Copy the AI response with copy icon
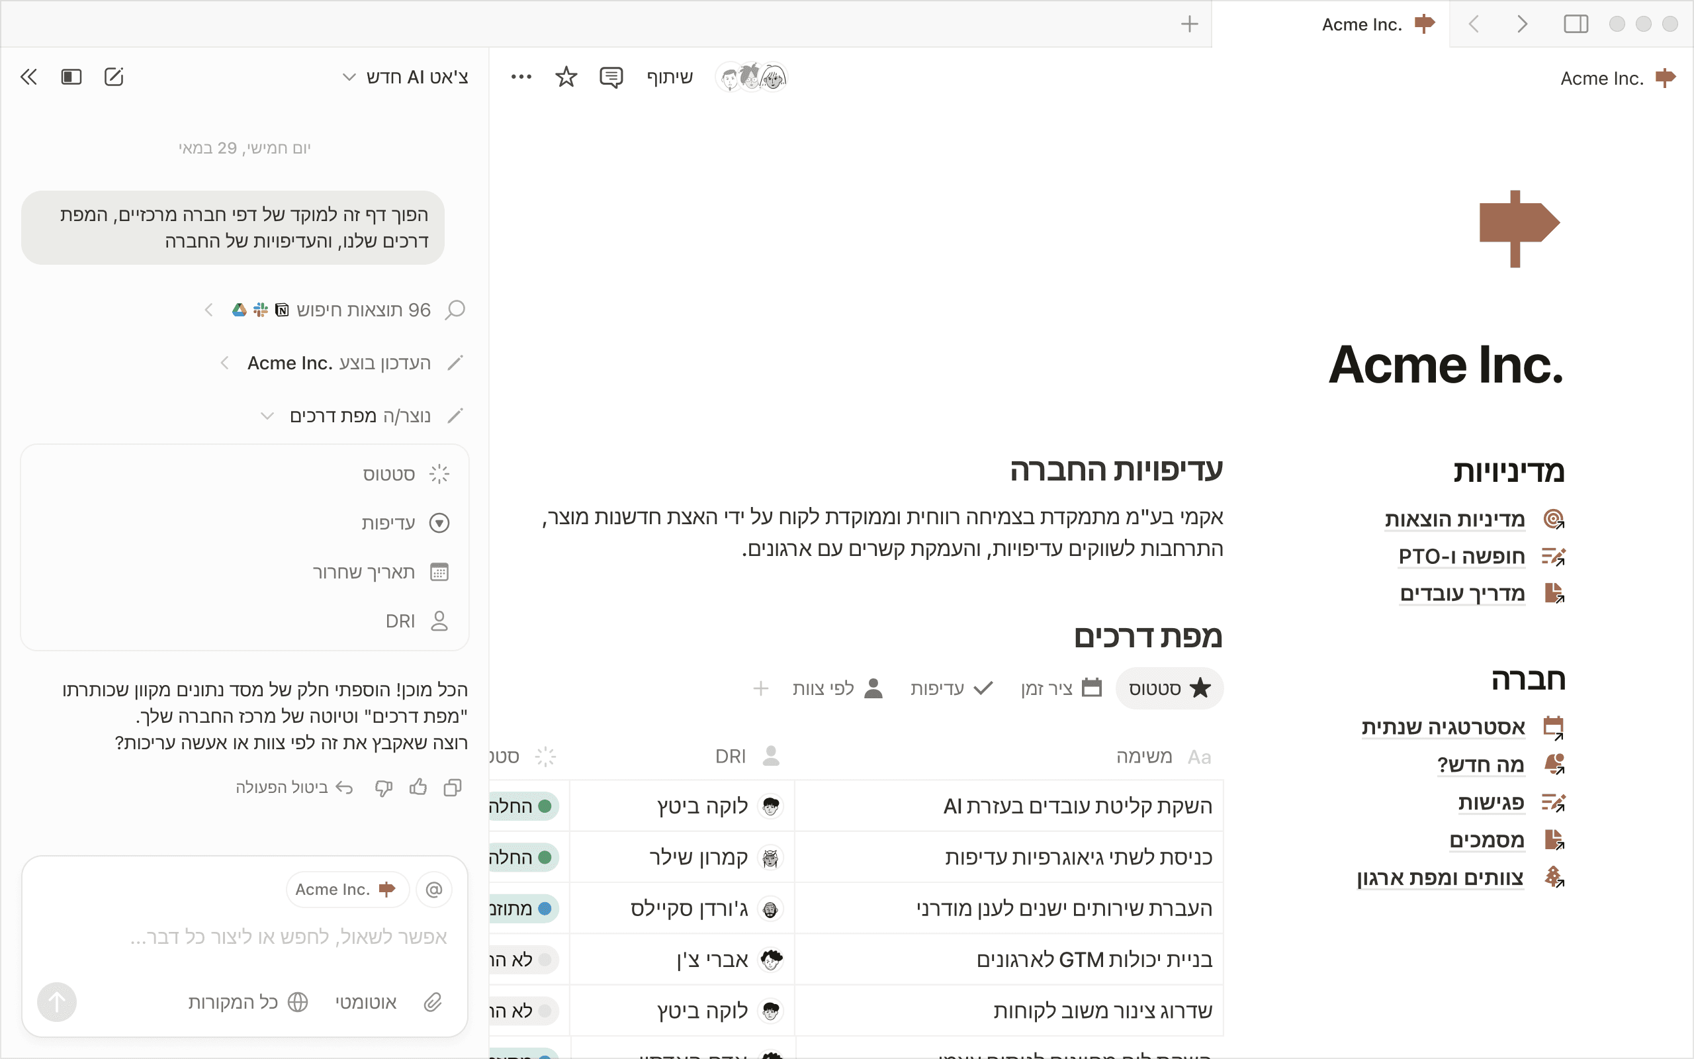Screen dimensions: 1694x1059 pos(452,787)
